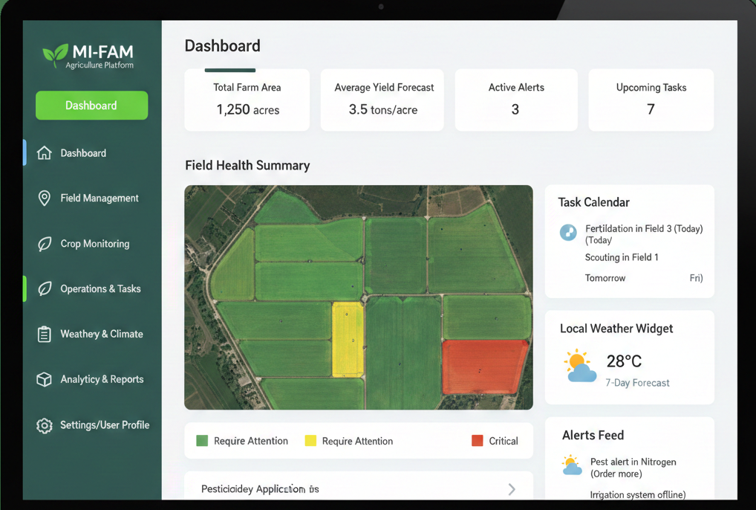Click the blue Fertilization task icon
The width and height of the screenshot is (756, 510).
(568, 232)
